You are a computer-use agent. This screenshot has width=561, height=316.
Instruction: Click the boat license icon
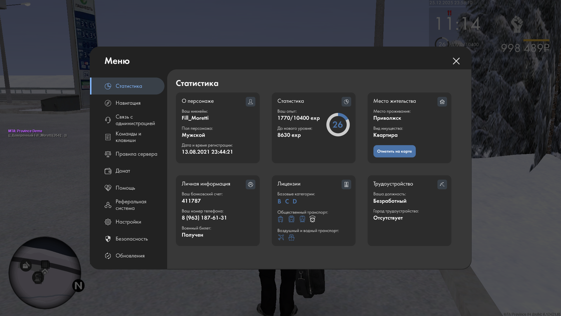coord(291,237)
